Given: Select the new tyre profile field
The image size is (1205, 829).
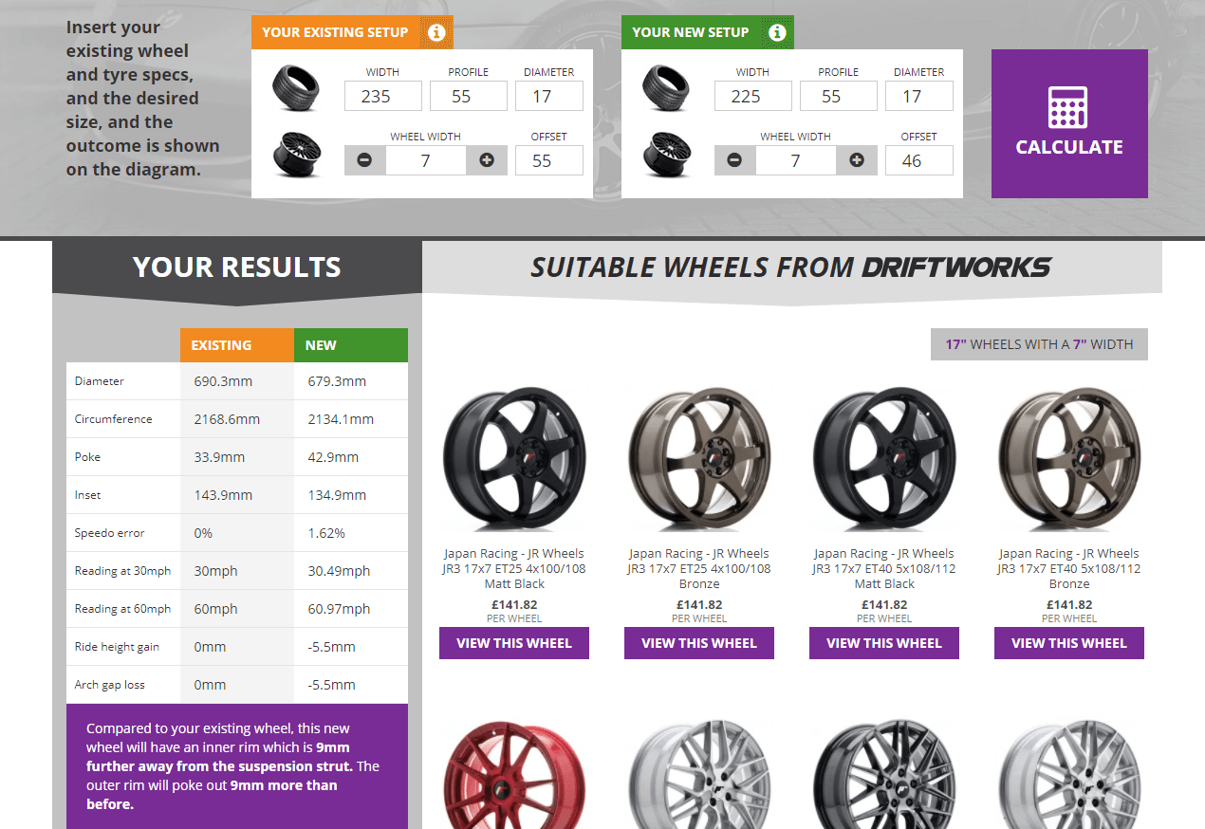Looking at the screenshot, I should (x=839, y=96).
